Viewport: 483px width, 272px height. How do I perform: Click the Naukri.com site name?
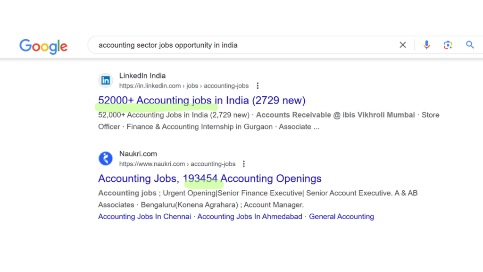(x=138, y=154)
